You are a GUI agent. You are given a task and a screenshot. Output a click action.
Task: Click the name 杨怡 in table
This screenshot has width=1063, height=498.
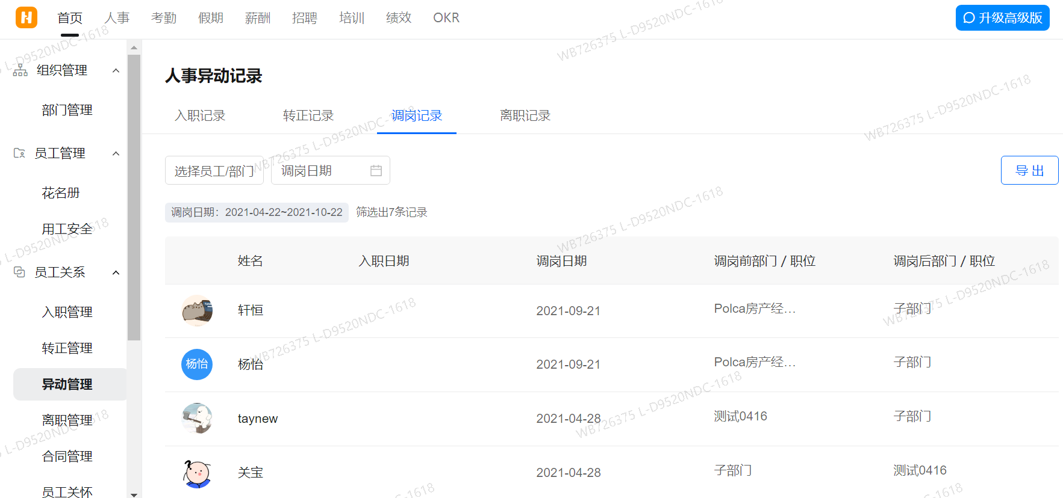pos(251,364)
